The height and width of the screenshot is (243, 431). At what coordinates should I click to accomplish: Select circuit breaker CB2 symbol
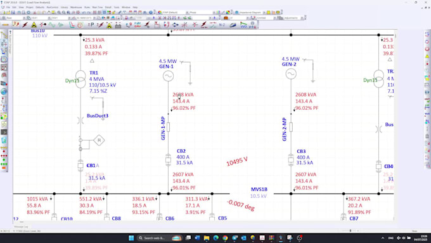(x=168, y=160)
